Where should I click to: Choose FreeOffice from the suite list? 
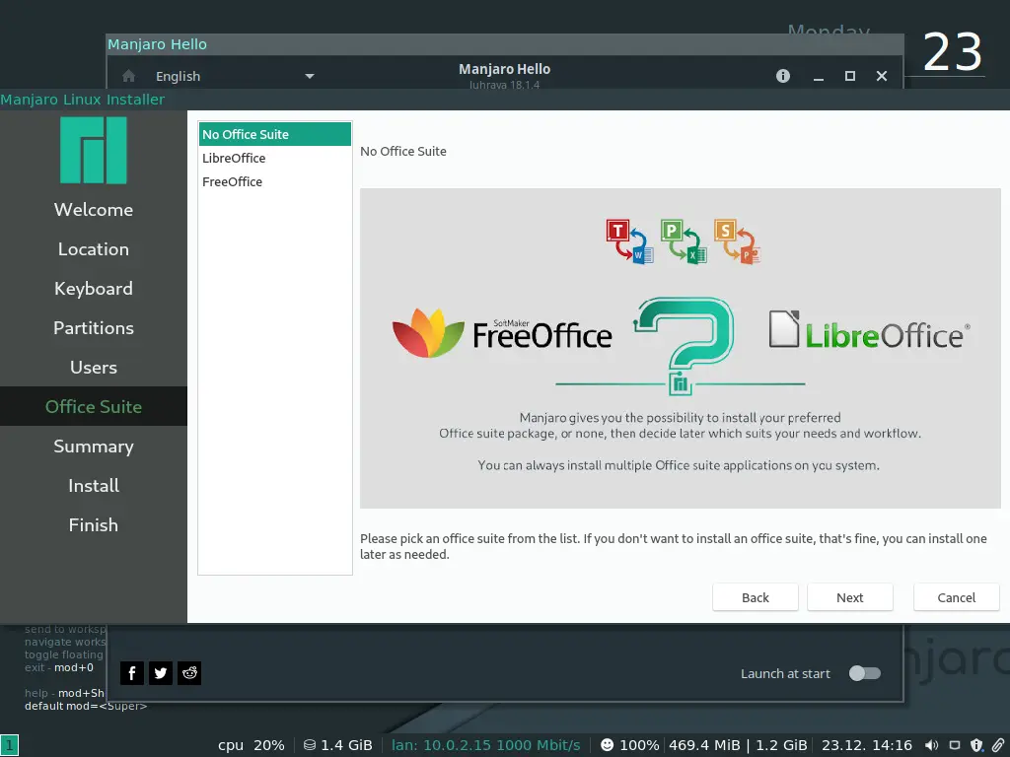coord(275,181)
